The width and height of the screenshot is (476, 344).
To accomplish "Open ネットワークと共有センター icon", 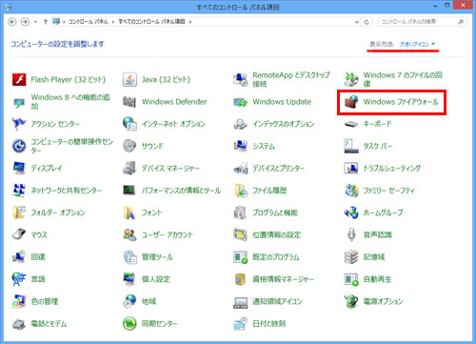I will [x=19, y=191].
